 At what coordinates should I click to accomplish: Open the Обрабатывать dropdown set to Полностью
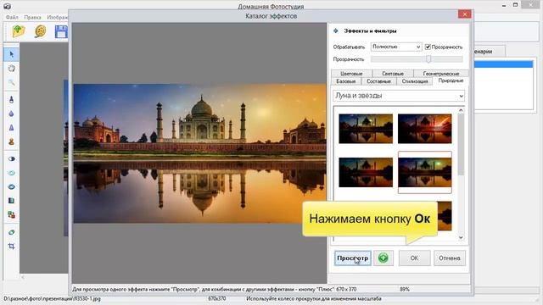tap(396, 47)
